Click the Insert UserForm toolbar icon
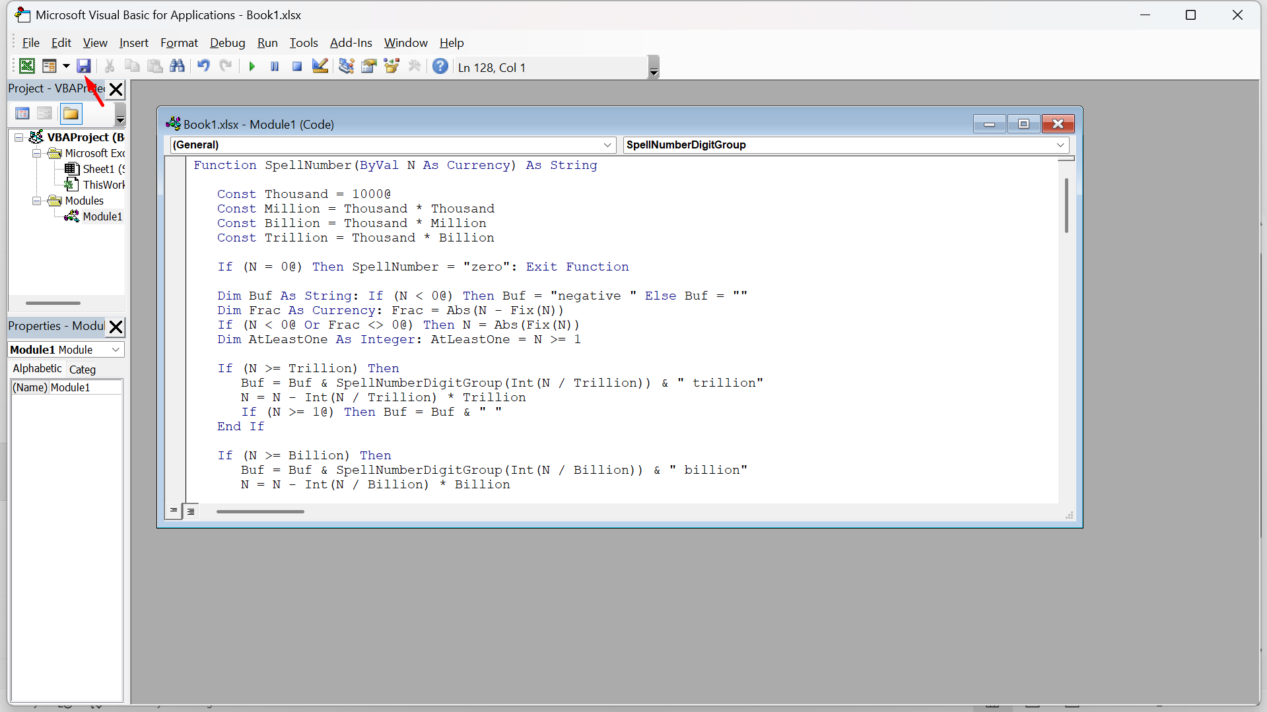Image resolution: width=1267 pixels, height=712 pixels. click(49, 66)
